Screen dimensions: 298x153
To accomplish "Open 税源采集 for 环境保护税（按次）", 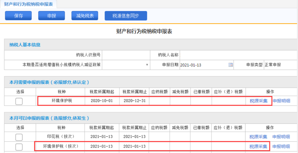I will pos(258,146).
